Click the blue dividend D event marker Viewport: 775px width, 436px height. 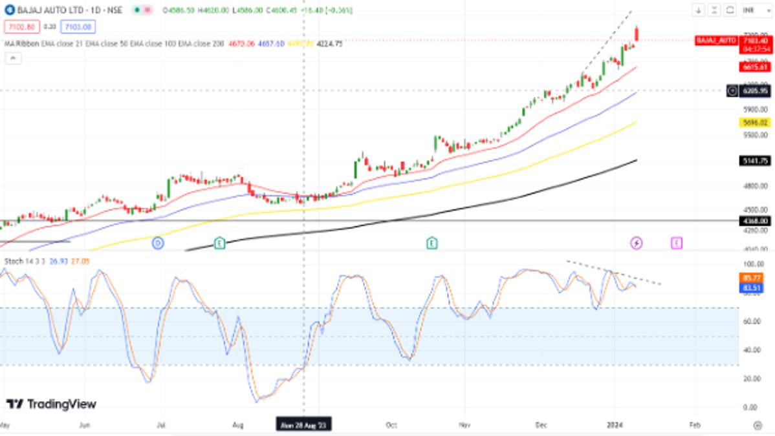tap(158, 243)
